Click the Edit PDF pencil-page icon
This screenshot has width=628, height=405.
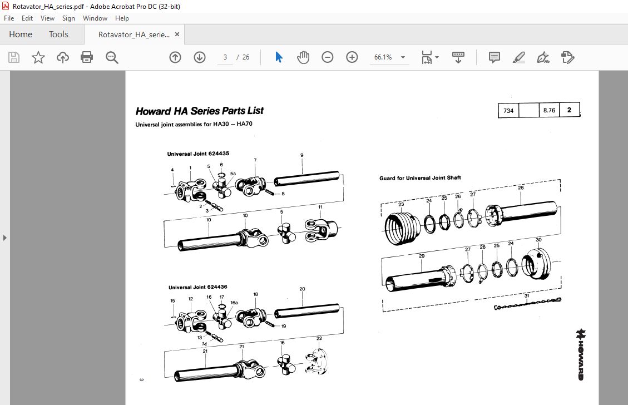click(x=567, y=57)
